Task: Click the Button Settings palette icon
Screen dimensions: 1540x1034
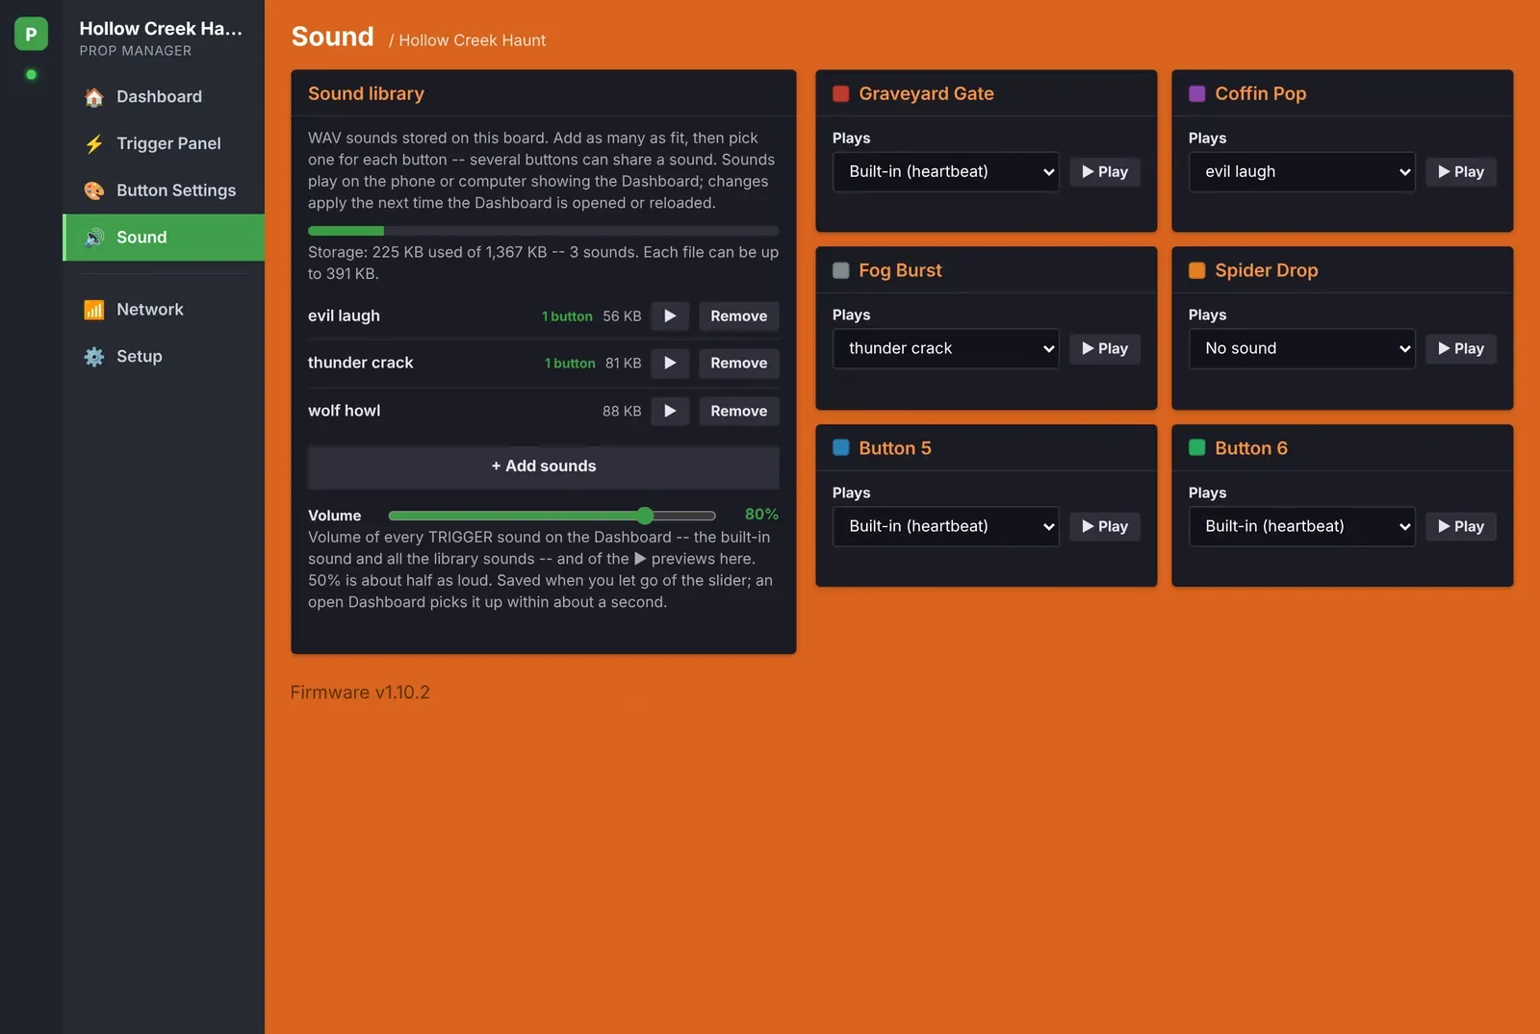Action: pos(93,190)
